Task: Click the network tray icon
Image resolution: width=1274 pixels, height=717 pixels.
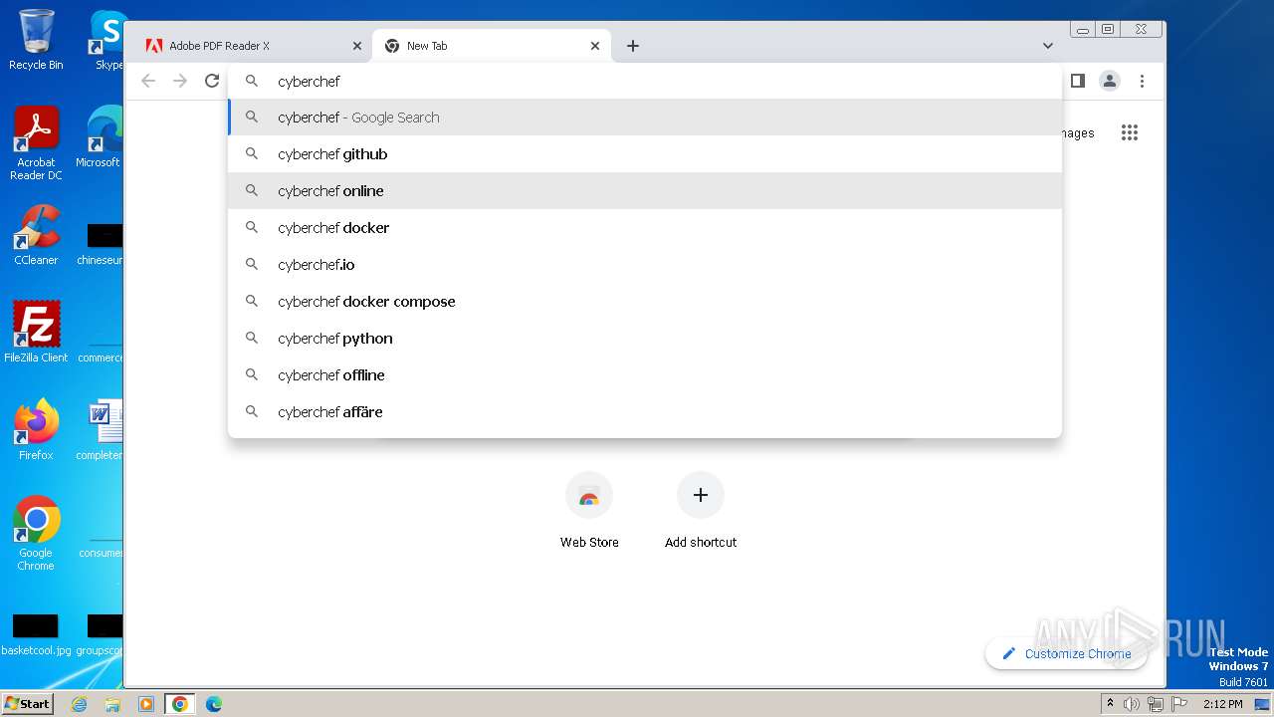Action: pyautogui.click(x=1155, y=704)
